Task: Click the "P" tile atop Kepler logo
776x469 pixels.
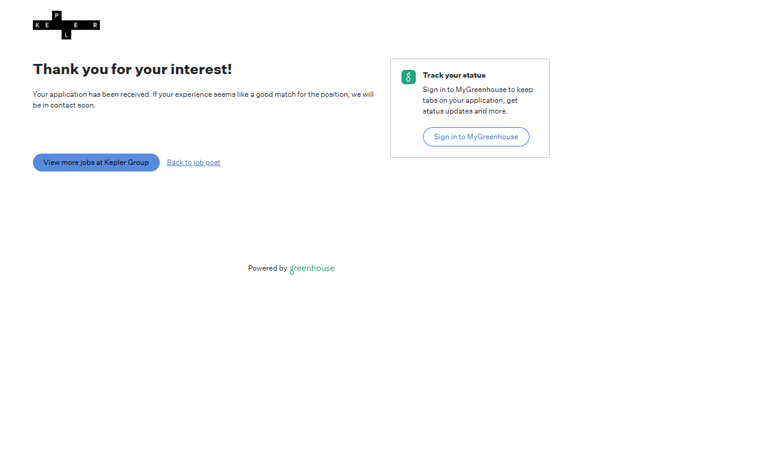Action: coord(57,16)
